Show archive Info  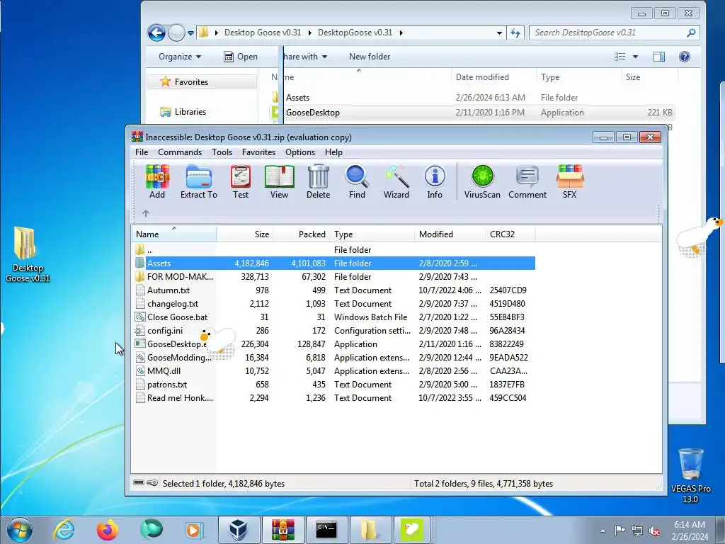coord(435,182)
